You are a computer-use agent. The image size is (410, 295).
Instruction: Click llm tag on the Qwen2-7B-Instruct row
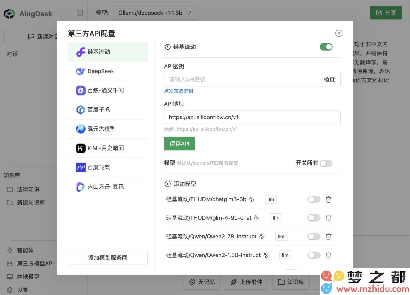coord(281,237)
